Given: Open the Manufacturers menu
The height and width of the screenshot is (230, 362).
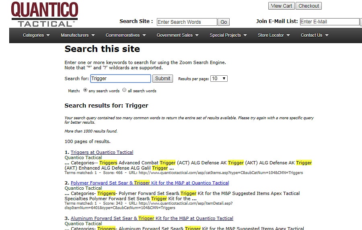Looking at the screenshot, I should tap(78, 35).
